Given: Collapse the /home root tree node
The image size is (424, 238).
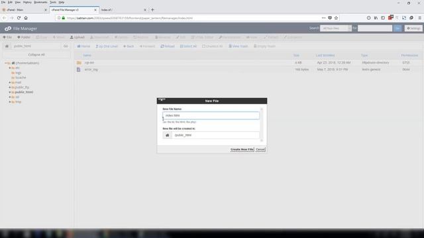Looking at the screenshot, I should coord(5,63).
